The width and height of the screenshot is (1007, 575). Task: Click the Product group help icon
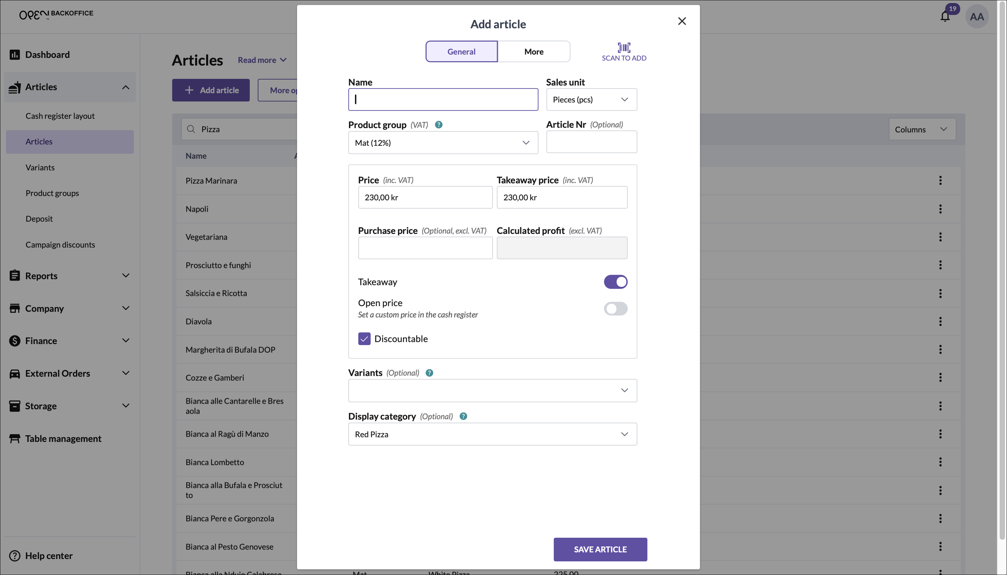pyautogui.click(x=438, y=125)
